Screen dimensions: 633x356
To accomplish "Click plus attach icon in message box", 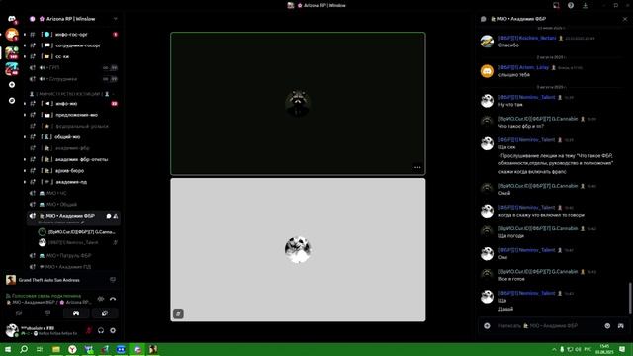I will click(x=487, y=326).
